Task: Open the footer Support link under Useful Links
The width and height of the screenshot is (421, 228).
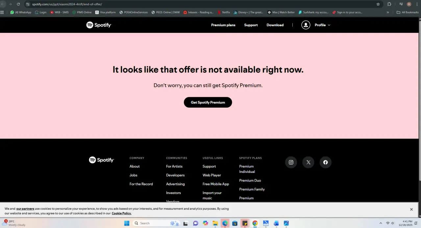Action: pyautogui.click(x=209, y=166)
